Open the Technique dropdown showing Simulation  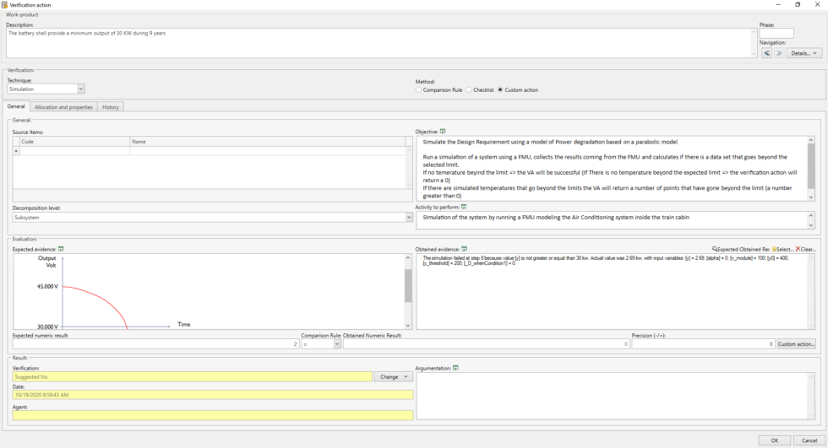tap(81, 89)
